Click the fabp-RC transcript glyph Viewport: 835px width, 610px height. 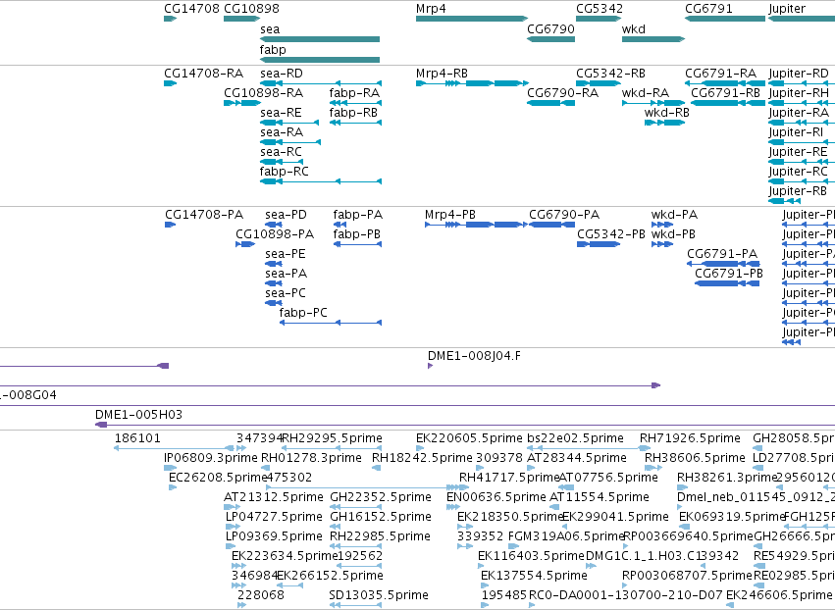click(x=321, y=181)
